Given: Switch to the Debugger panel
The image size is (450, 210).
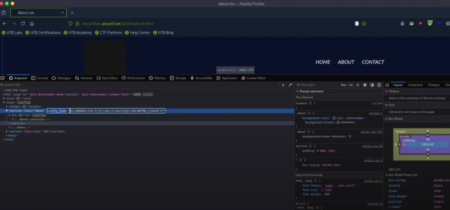Looking at the screenshot, I should coord(61,78).
